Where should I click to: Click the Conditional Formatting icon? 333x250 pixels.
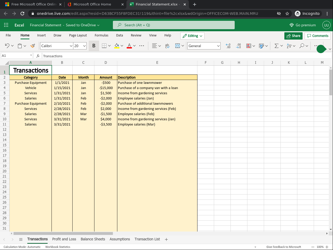coord(249,46)
